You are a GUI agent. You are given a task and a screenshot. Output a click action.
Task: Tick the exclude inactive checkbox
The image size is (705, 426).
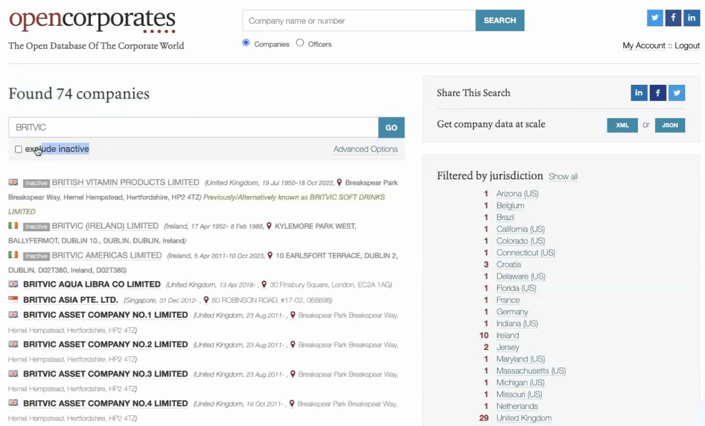click(19, 149)
